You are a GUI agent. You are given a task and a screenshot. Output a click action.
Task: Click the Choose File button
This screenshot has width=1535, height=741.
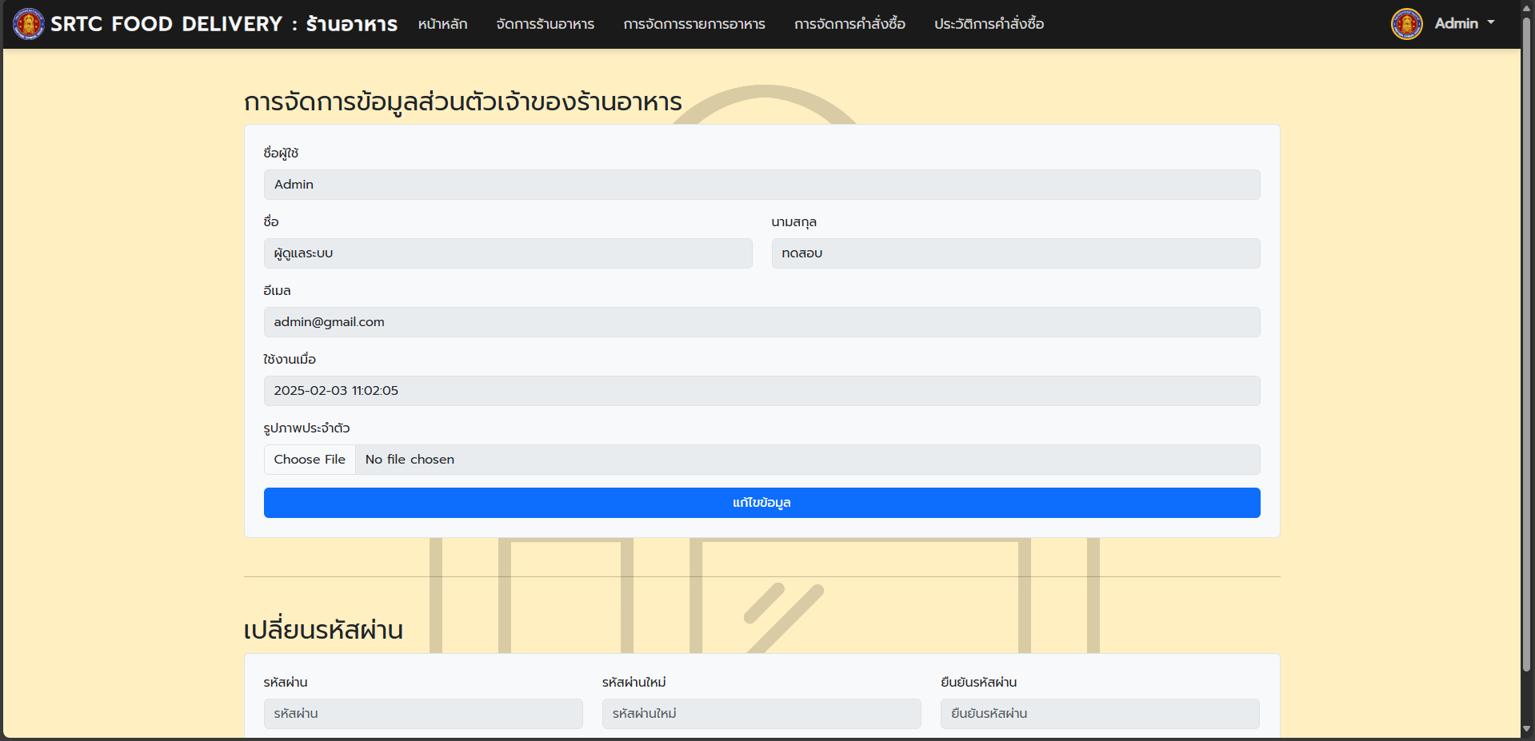pyautogui.click(x=310, y=460)
